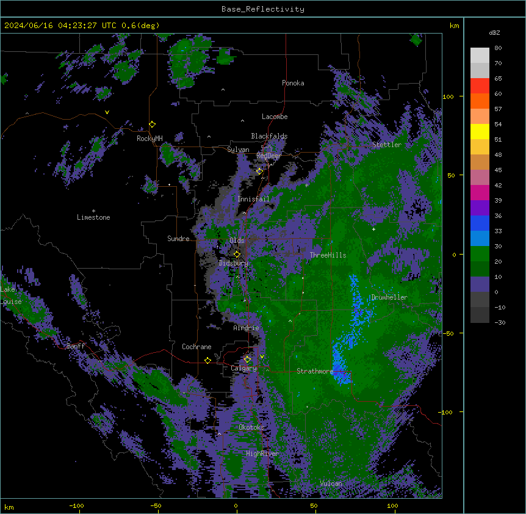The width and height of the screenshot is (526, 514).
Task: Select the light gray 80 dBZ legend swatch
Action: tap(480, 55)
